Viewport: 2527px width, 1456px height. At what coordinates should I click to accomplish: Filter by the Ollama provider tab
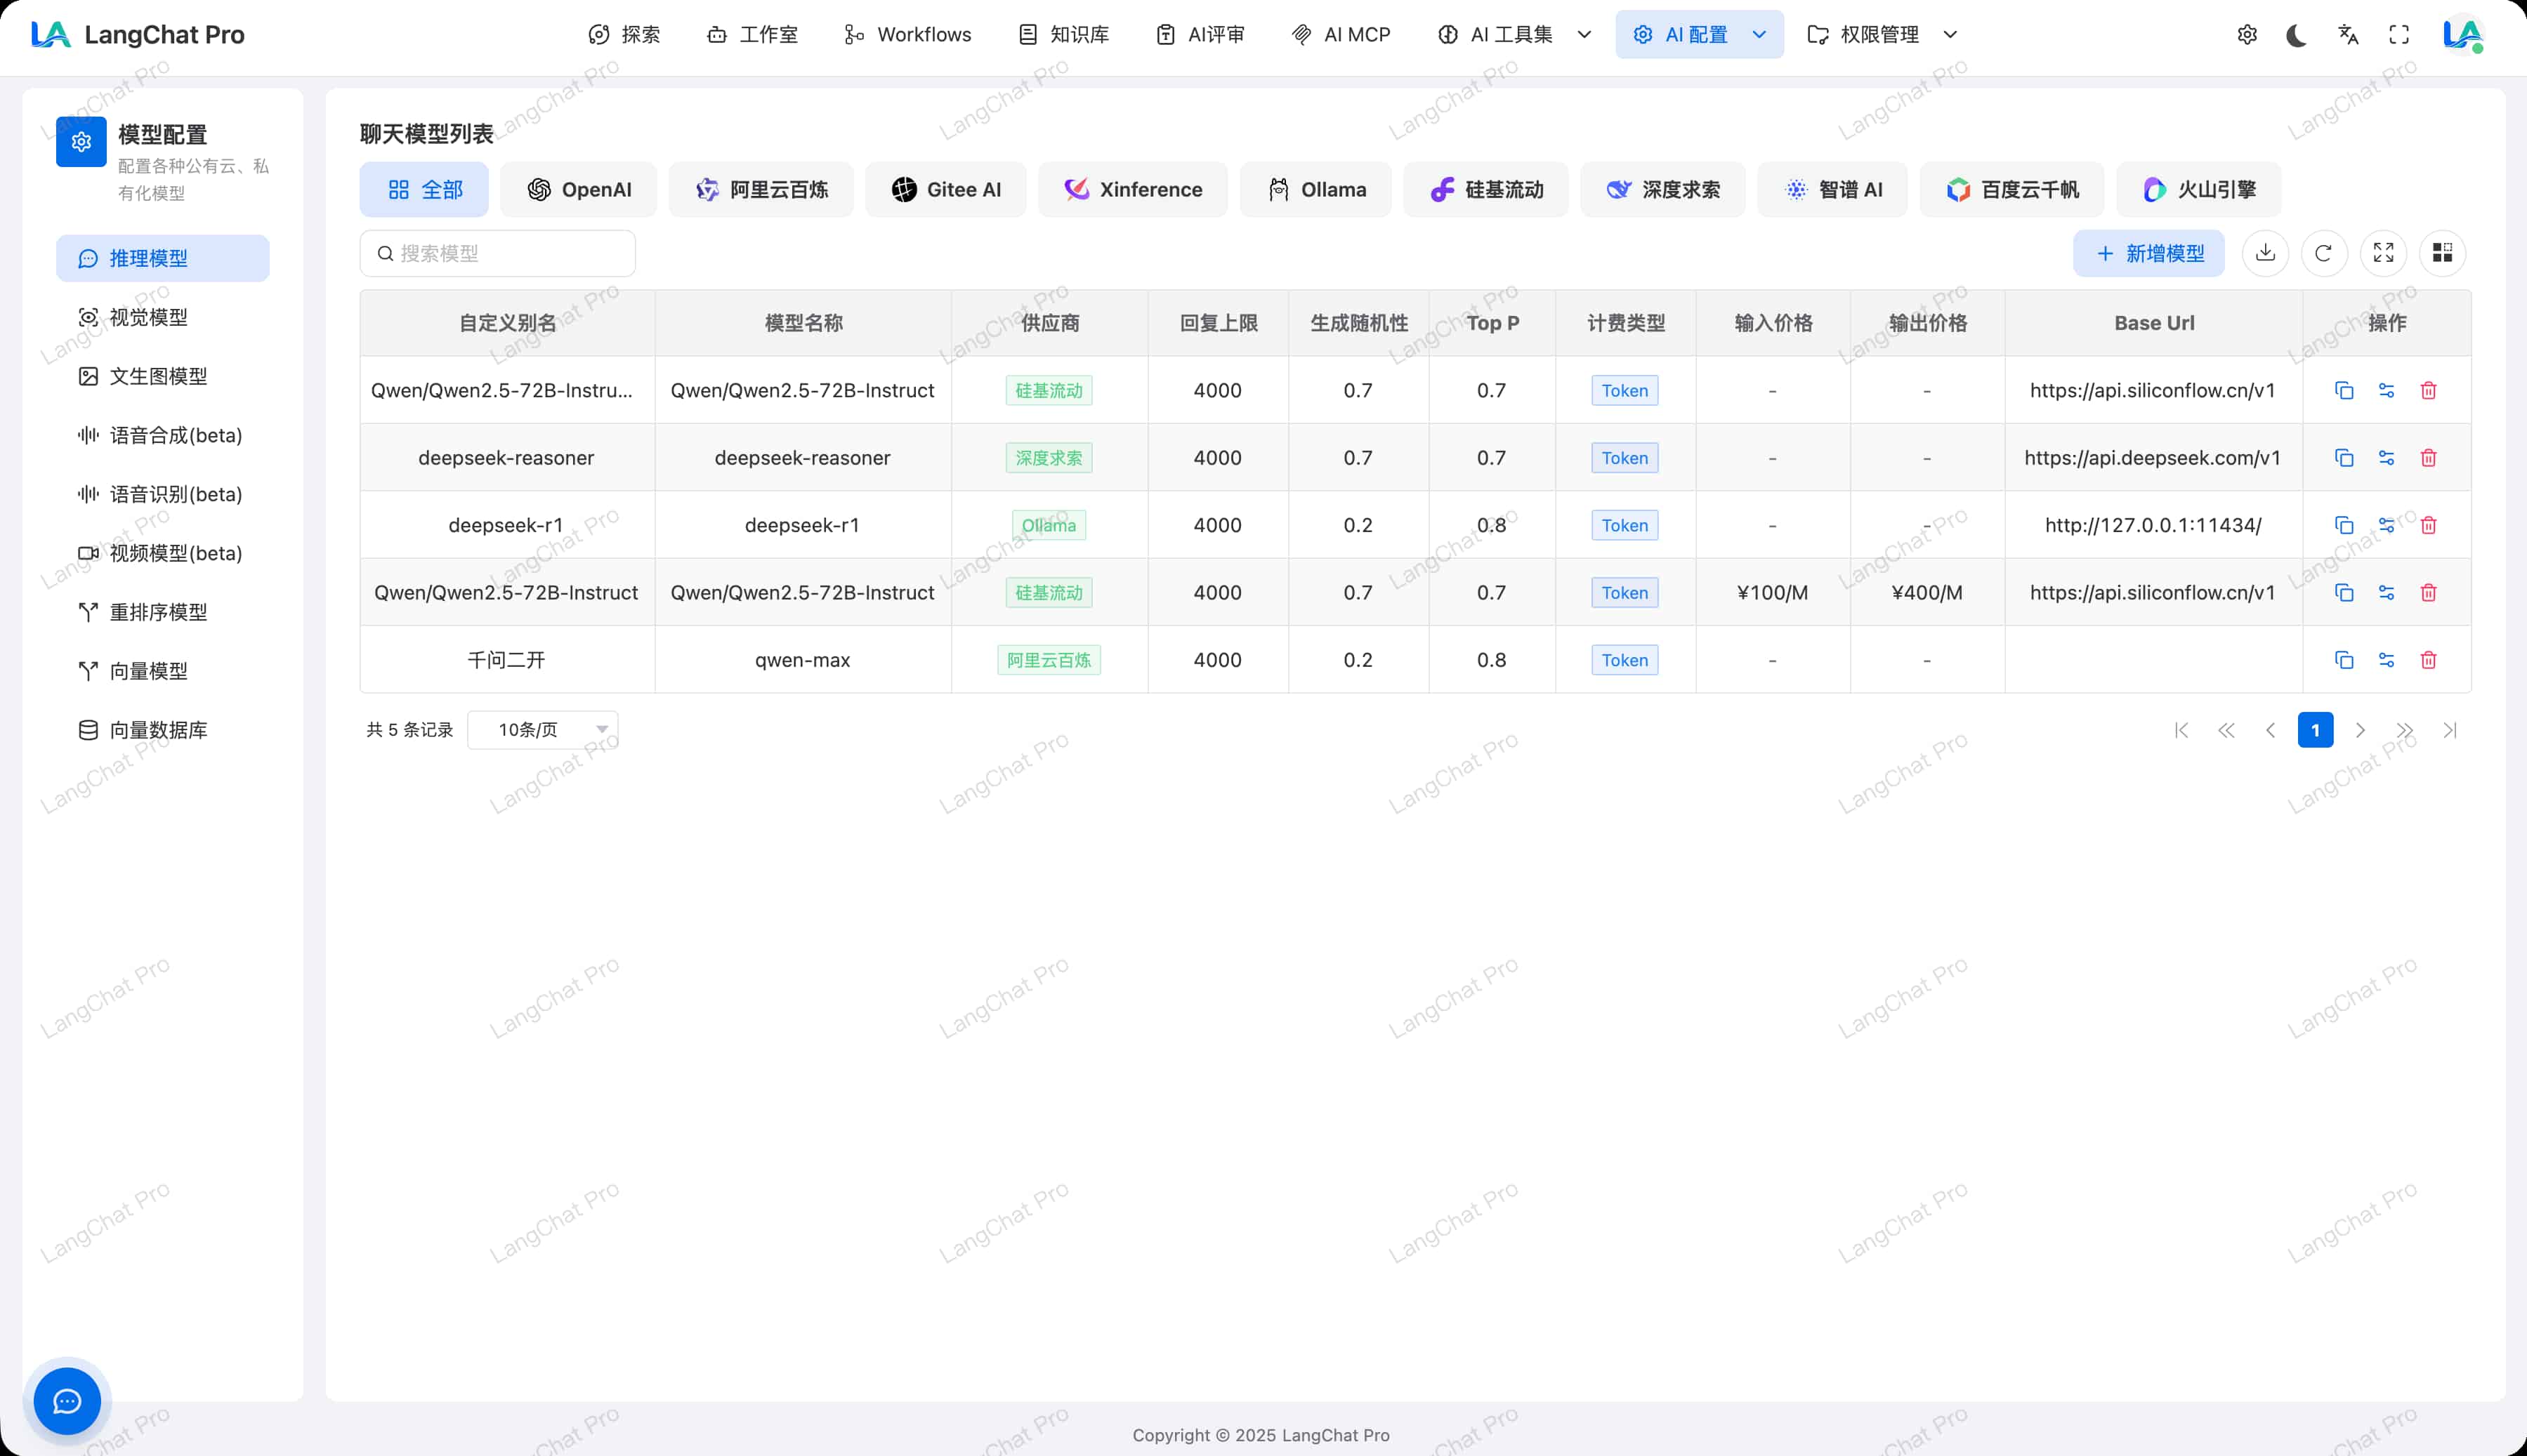click(x=1315, y=190)
